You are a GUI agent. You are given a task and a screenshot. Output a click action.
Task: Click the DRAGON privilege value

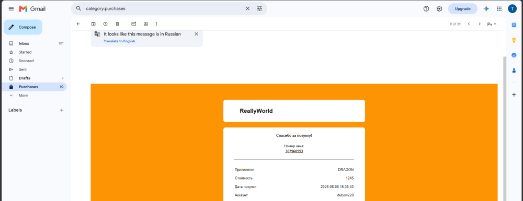[346, 170]
